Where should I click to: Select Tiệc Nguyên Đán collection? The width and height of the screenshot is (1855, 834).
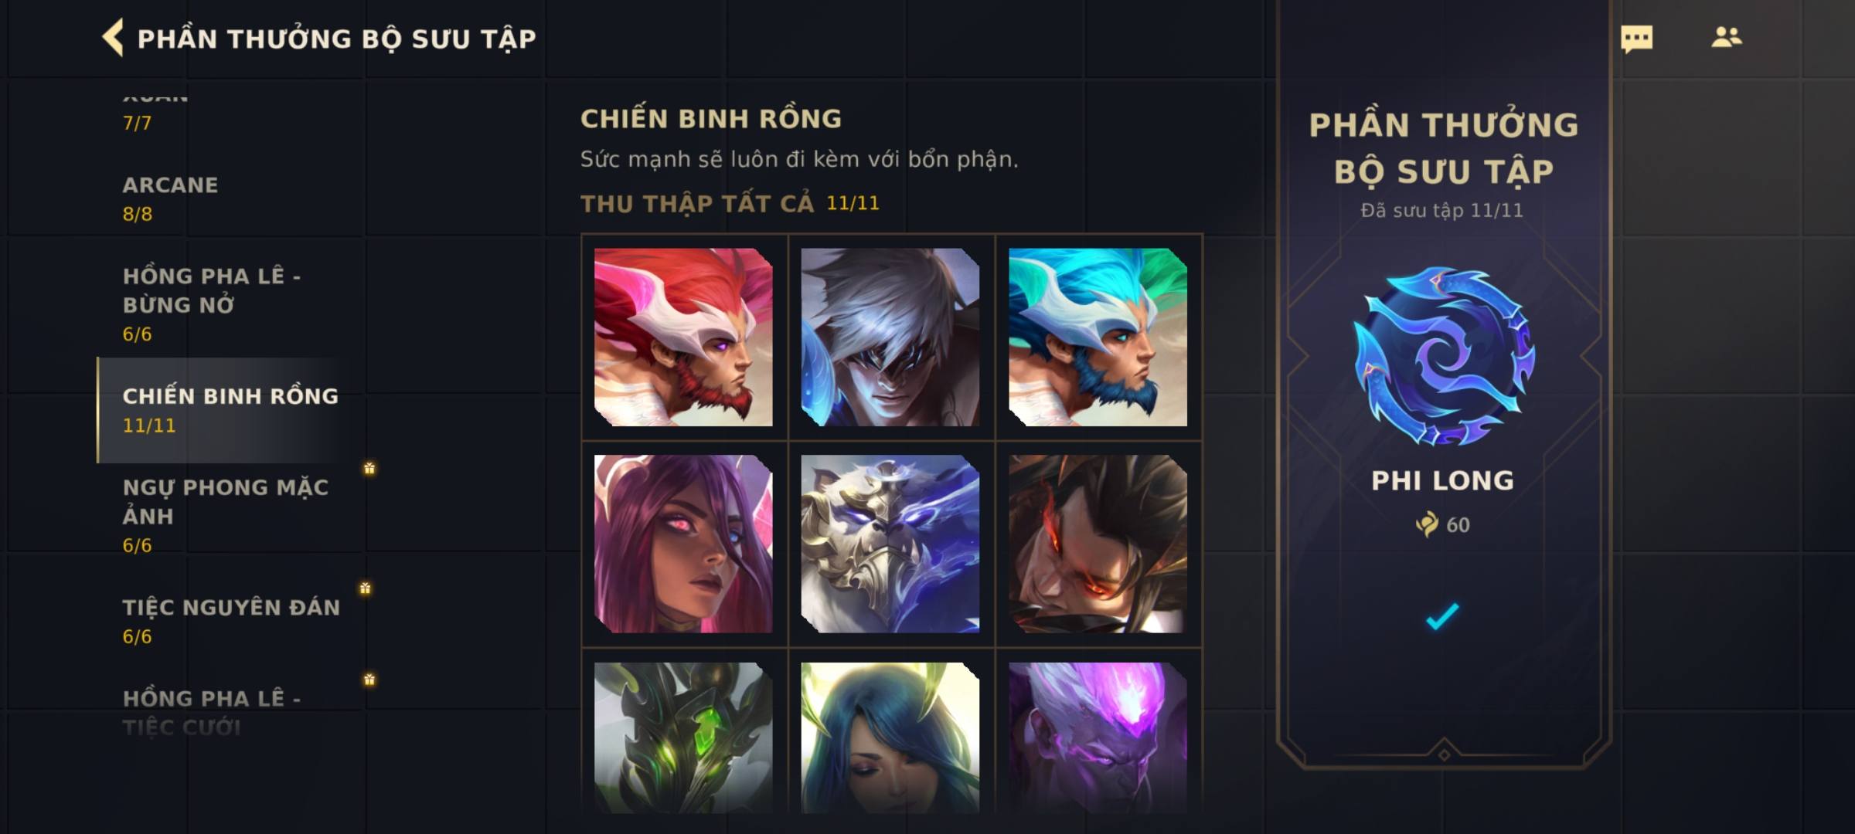(x=232, y=621)
